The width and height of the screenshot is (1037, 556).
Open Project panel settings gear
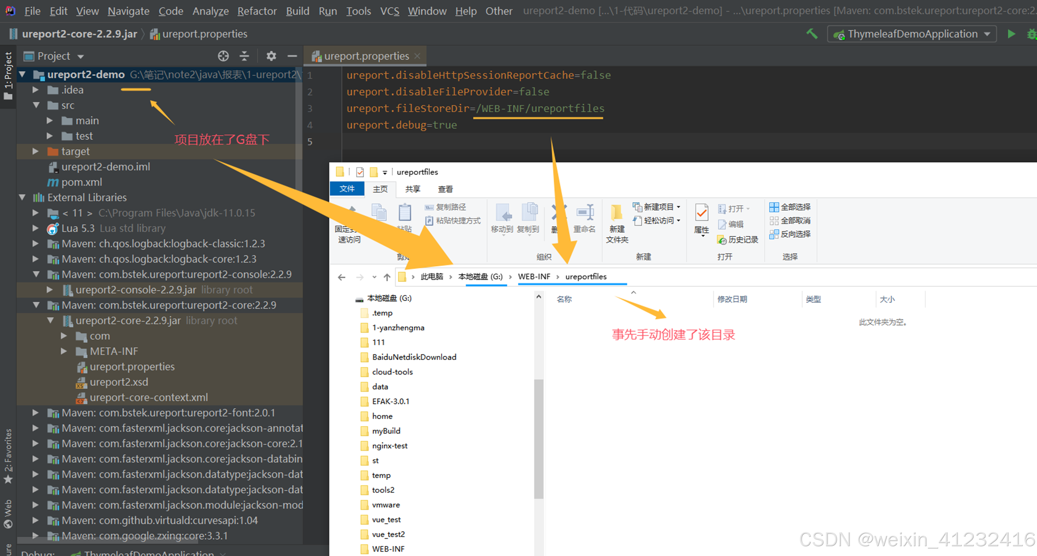click(x=271, y=56)
